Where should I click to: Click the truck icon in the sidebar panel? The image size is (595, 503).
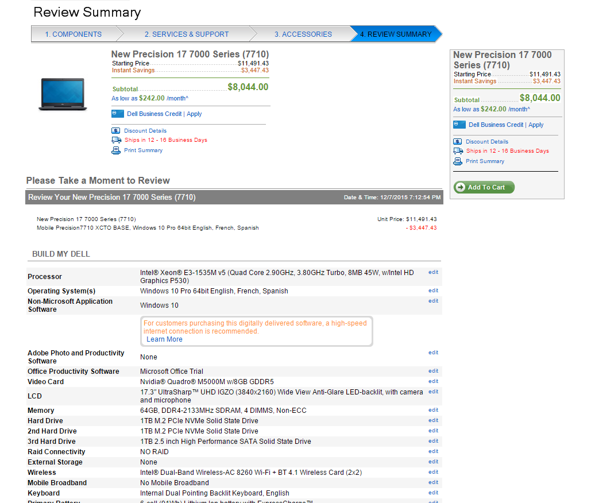[458, 151]
